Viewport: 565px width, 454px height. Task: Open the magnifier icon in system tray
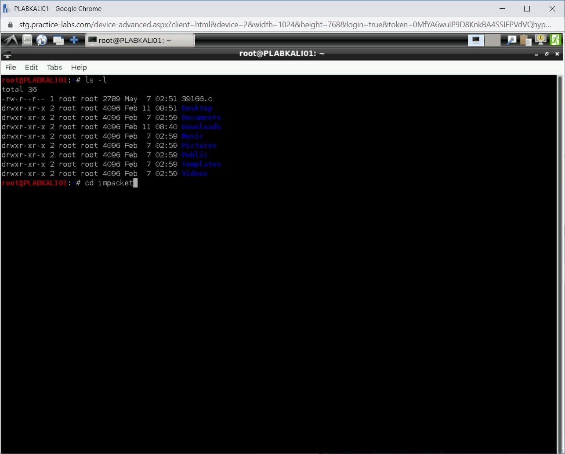coord(512,40)
